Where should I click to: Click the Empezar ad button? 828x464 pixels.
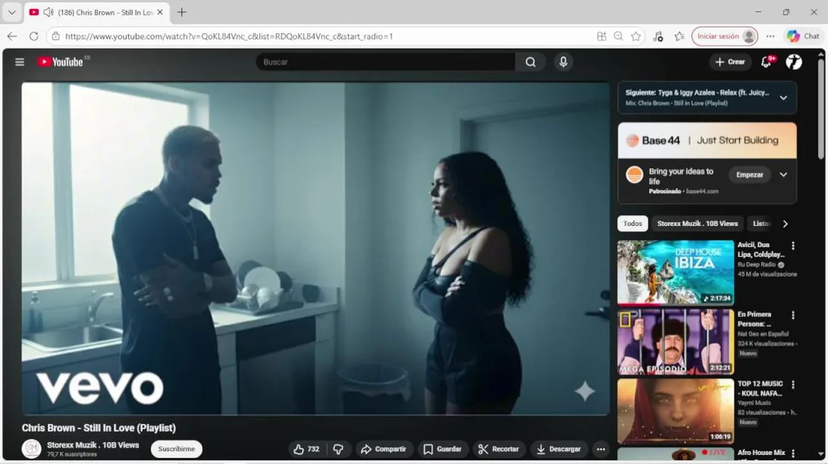(x=749, y=175)
